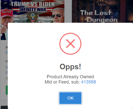The width and height of the screenshot is (133, 109).
Task: Open the Trump vs Biden game thumbnail
Action: [33, 11]
